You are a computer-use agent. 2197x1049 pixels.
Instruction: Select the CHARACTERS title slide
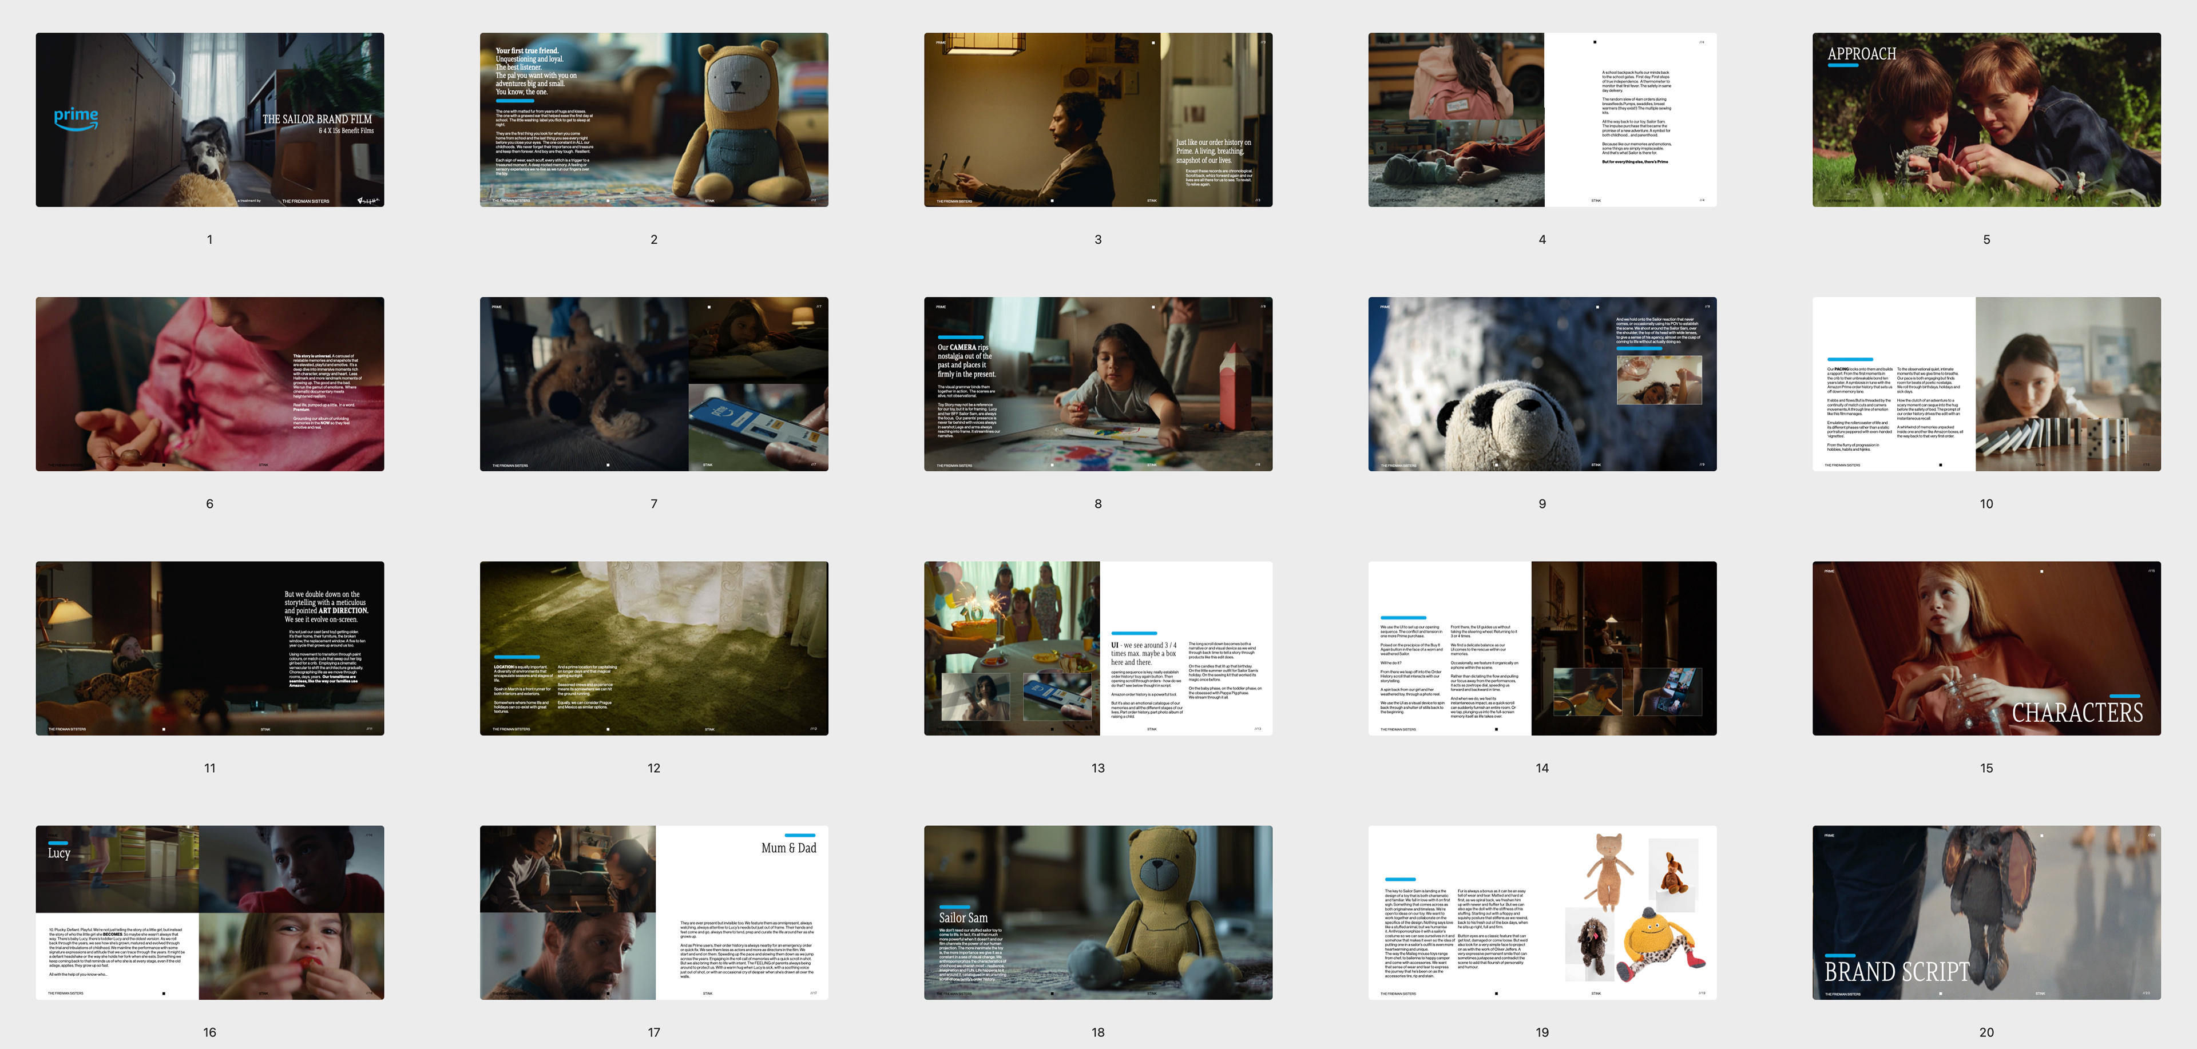coord(1986,648)
